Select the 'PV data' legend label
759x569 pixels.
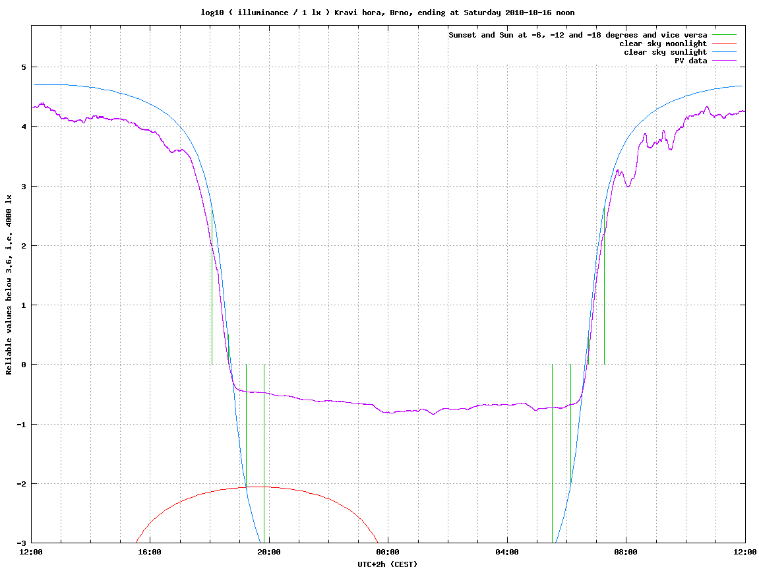(x=690, y=61)
